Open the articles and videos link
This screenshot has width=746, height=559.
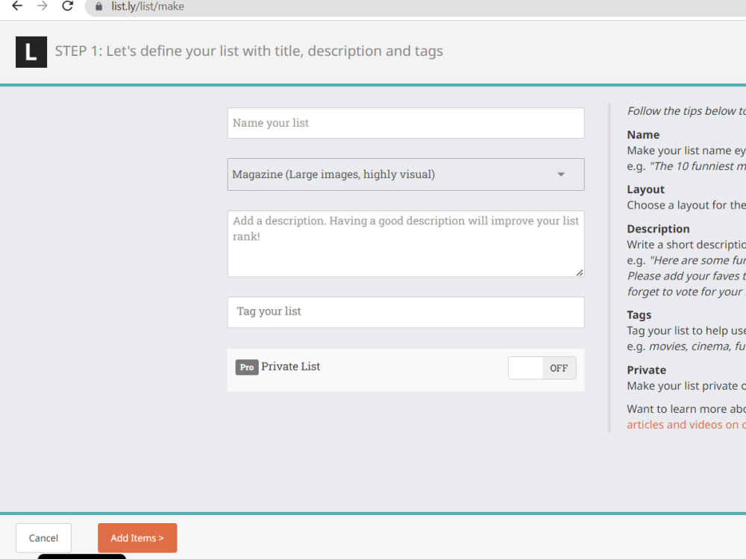686,425
